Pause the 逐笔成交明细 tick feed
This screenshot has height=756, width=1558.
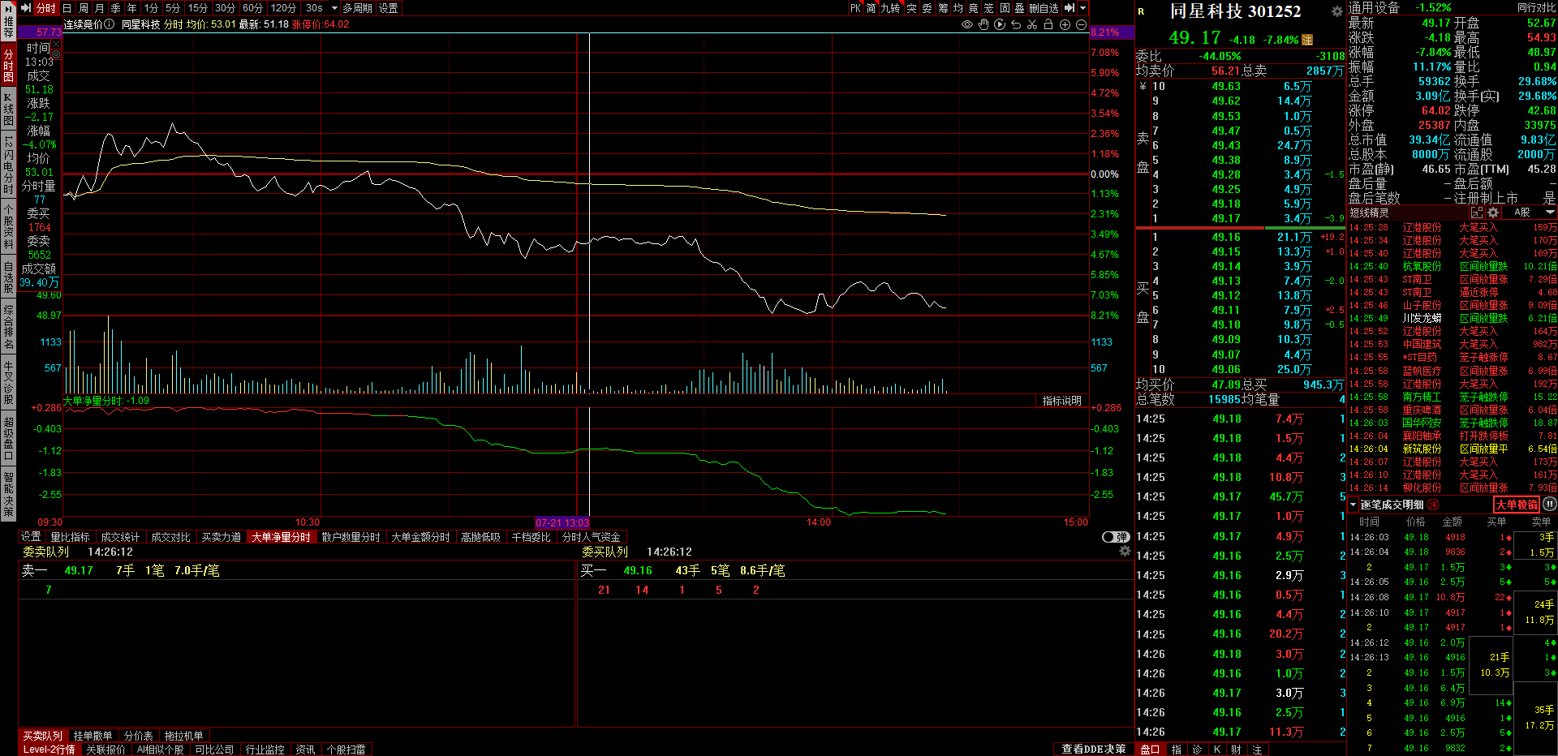pos(1549,504)
